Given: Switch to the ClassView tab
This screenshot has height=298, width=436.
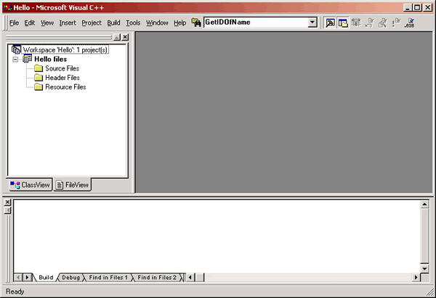Looking at the screenshot, I should [x=31, y=185].
